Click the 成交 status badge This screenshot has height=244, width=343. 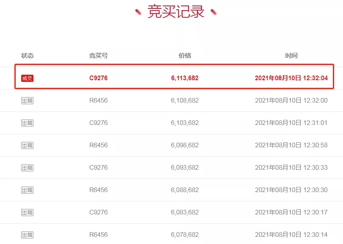pyautogui.click(x=28, y=78)
